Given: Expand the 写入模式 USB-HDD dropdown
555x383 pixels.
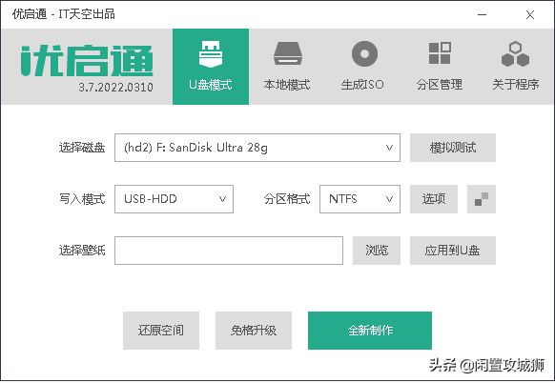Looking at the screenshot, I should coord(174,199).
